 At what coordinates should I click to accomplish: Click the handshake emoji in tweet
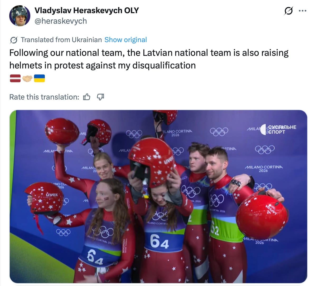point(27,78)
